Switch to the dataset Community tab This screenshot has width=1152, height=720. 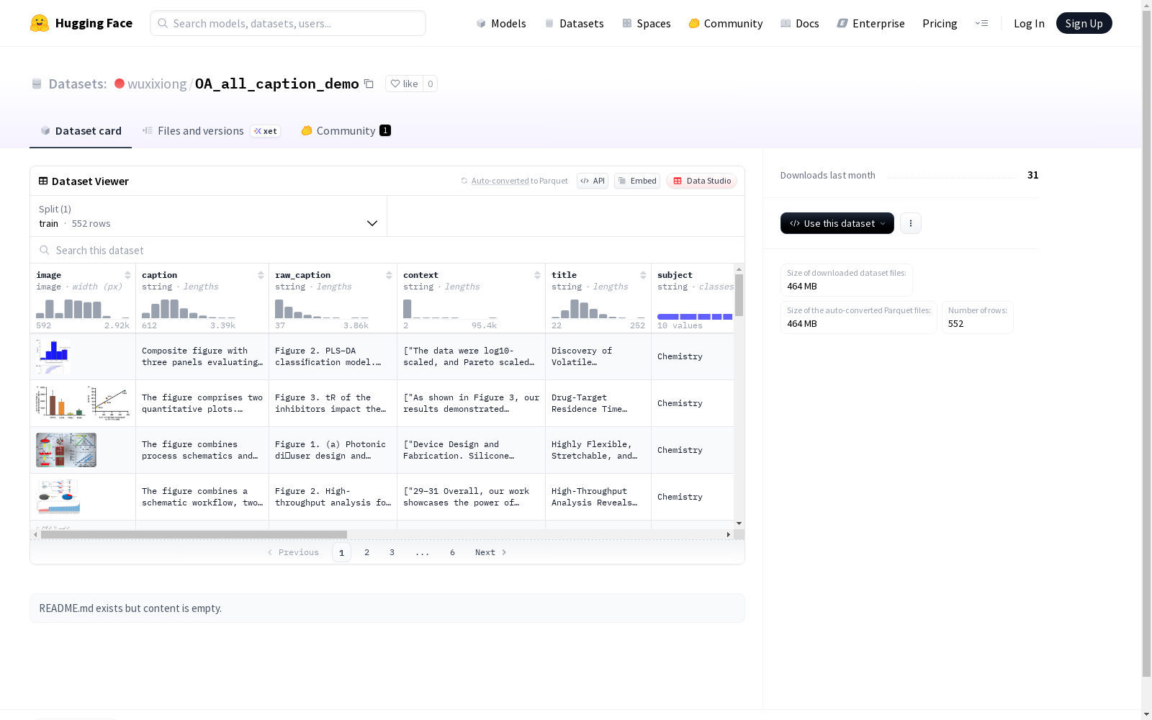pyautogui.click(x=346, y=130)
